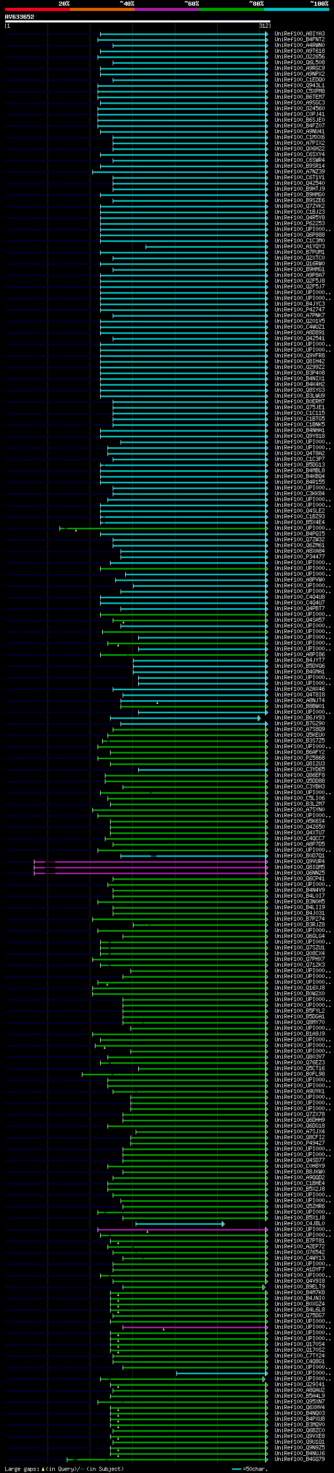Select the UniRef100_Q8IQM5 label
The width and height of the screenshot is (334, 1473).
tap(300, 867)
